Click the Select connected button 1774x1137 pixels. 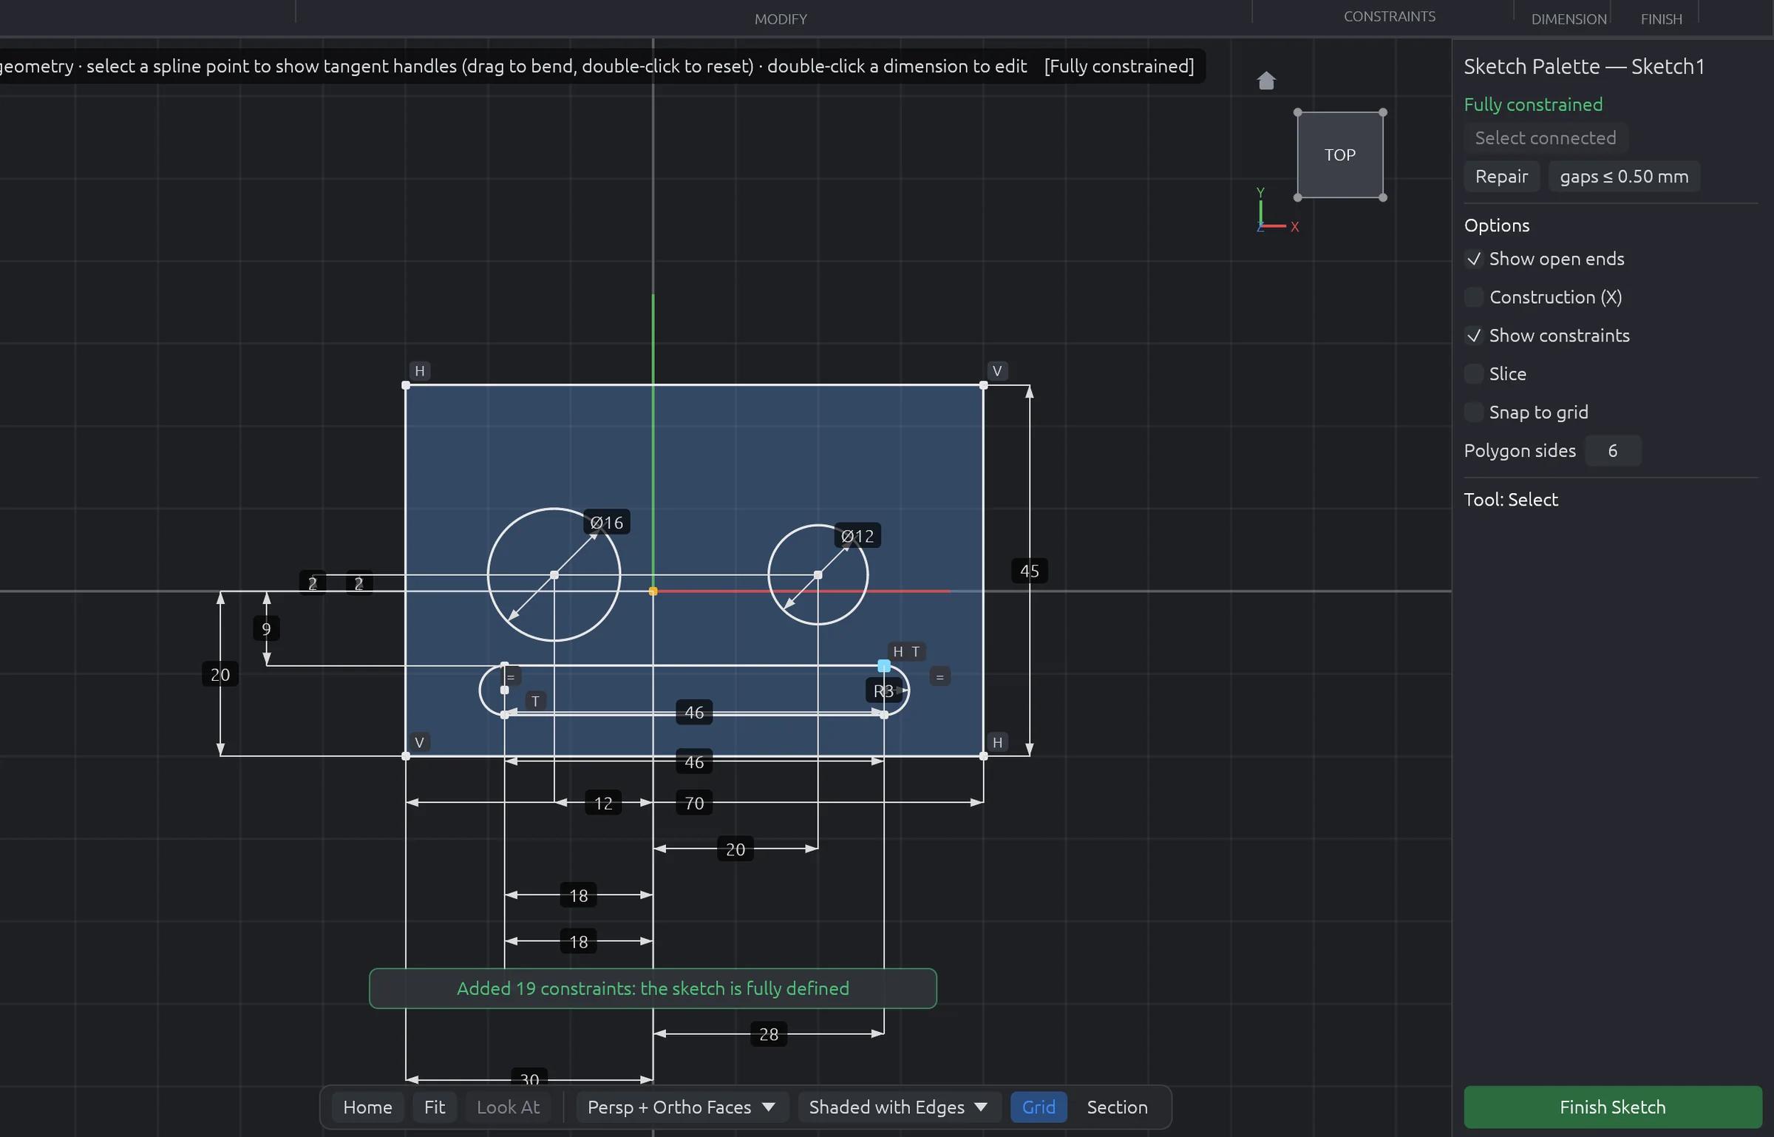[1546, 138]
